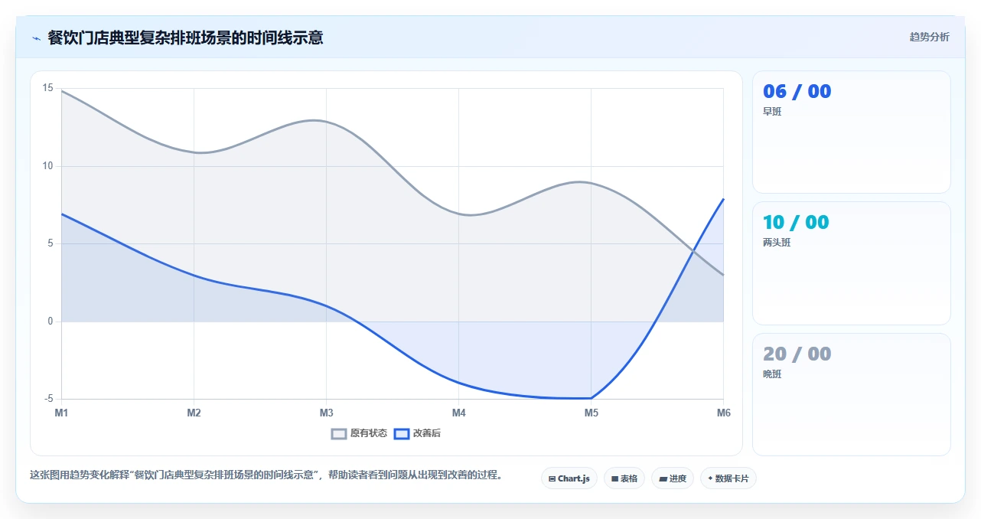Click the 改善后 data point at M5

coord(591,398)
